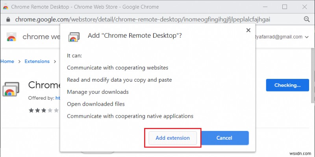Image resolution: width=315 pixels, height=157 pixels.
Task: Open the Offered by publisher link
Action: [57, 97]
